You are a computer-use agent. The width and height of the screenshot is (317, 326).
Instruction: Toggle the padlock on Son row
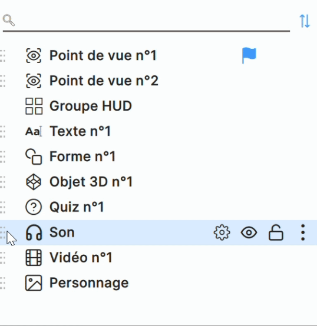276,232
